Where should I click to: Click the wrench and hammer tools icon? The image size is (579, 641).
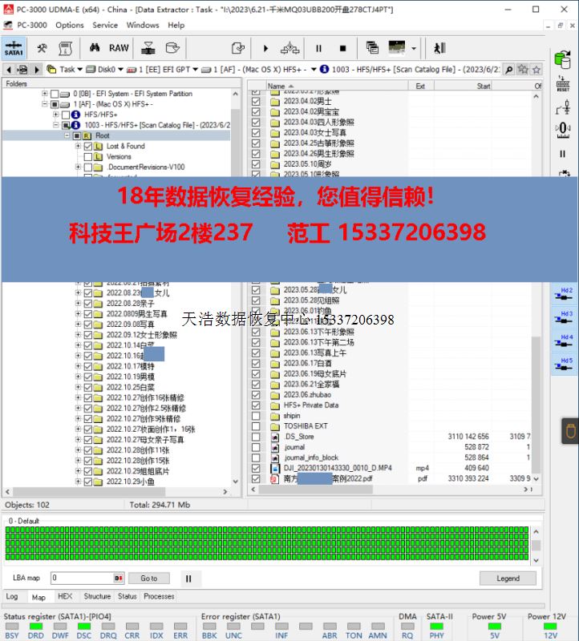(x=42, y=48)
